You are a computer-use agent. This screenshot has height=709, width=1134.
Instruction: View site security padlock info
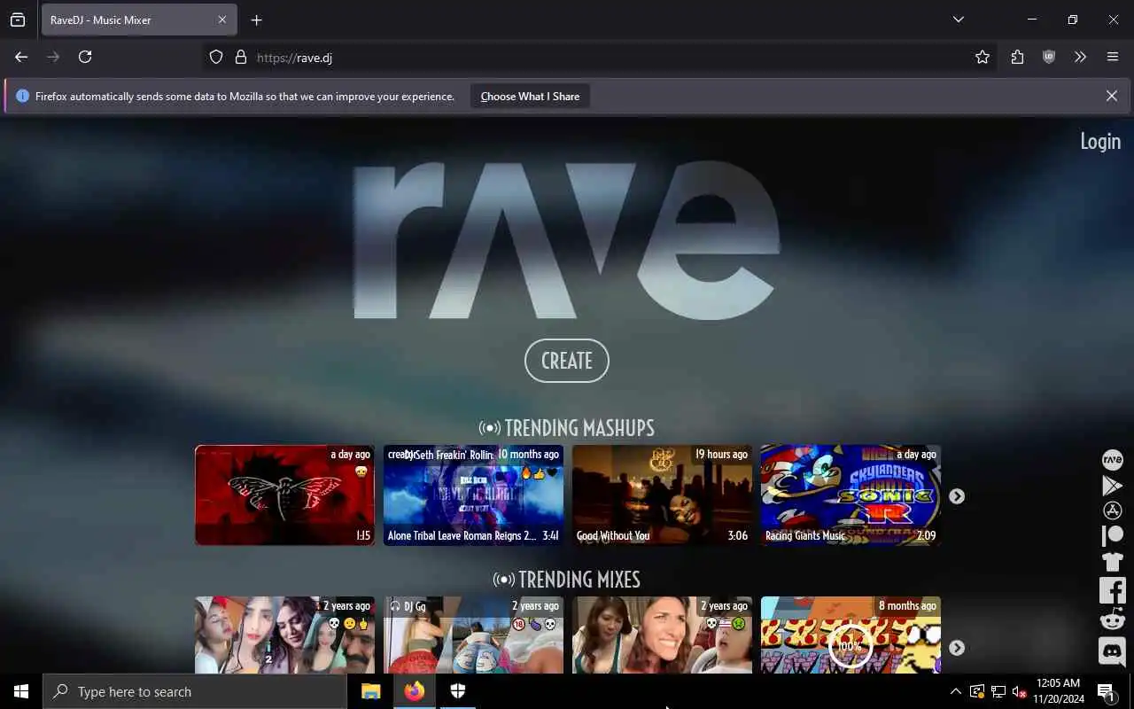[240, 57]
